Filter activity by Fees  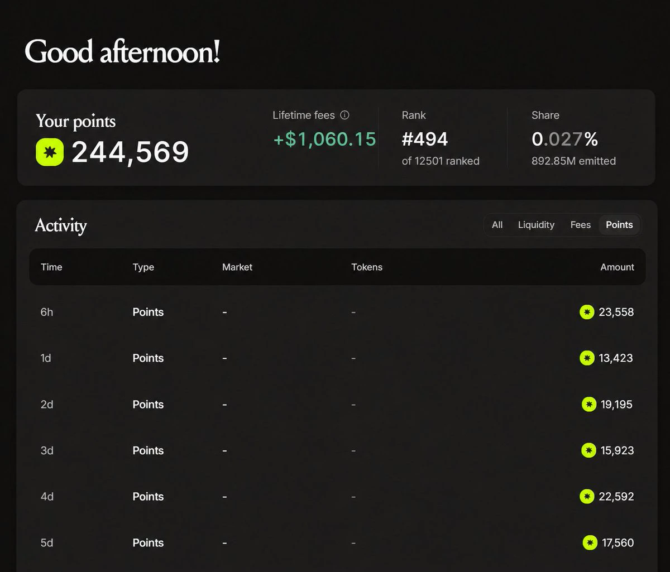[581, 225]
